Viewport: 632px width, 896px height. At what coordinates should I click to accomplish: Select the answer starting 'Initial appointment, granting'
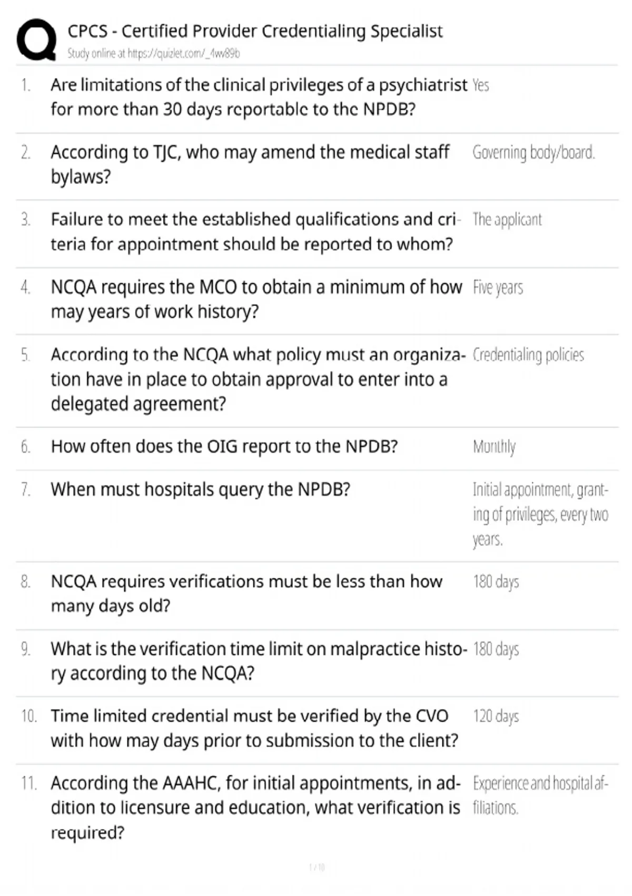pos(540,514)
